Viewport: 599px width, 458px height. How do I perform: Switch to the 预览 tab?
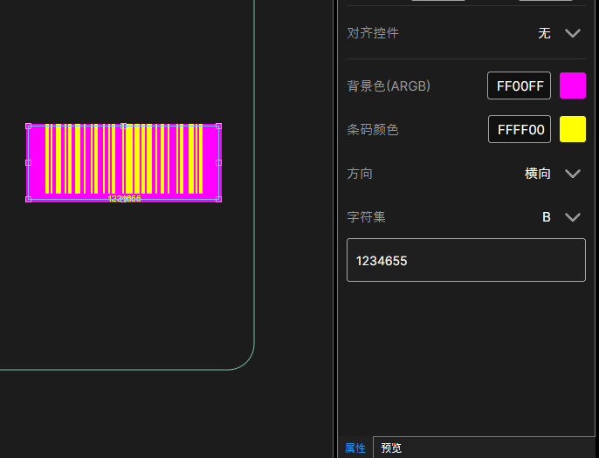point(391,448)
